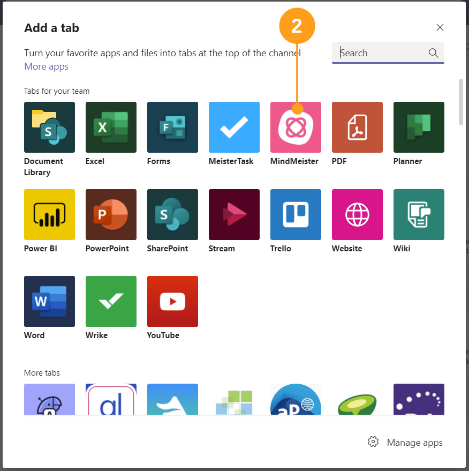Open the More apps link
469x471 pixels.
[x=46, y=66]
